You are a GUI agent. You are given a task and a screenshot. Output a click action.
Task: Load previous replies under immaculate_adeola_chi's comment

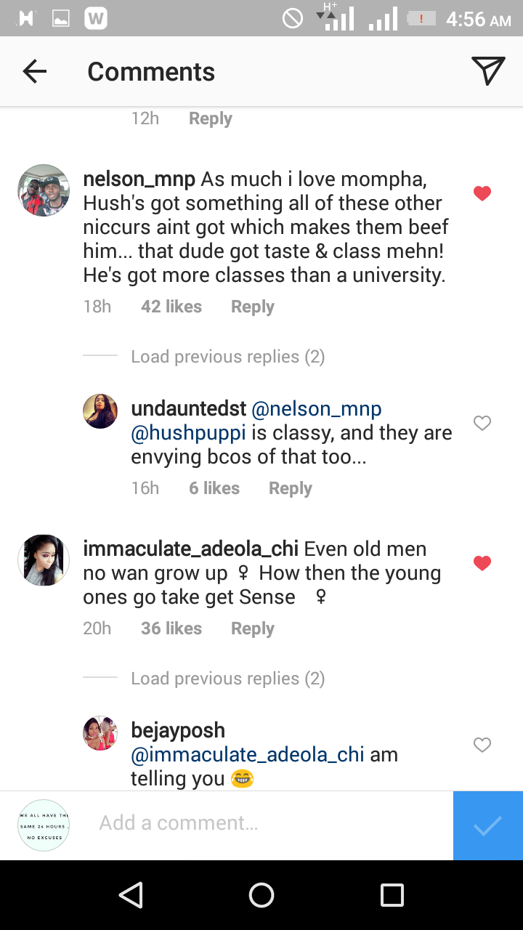[227, 679]
